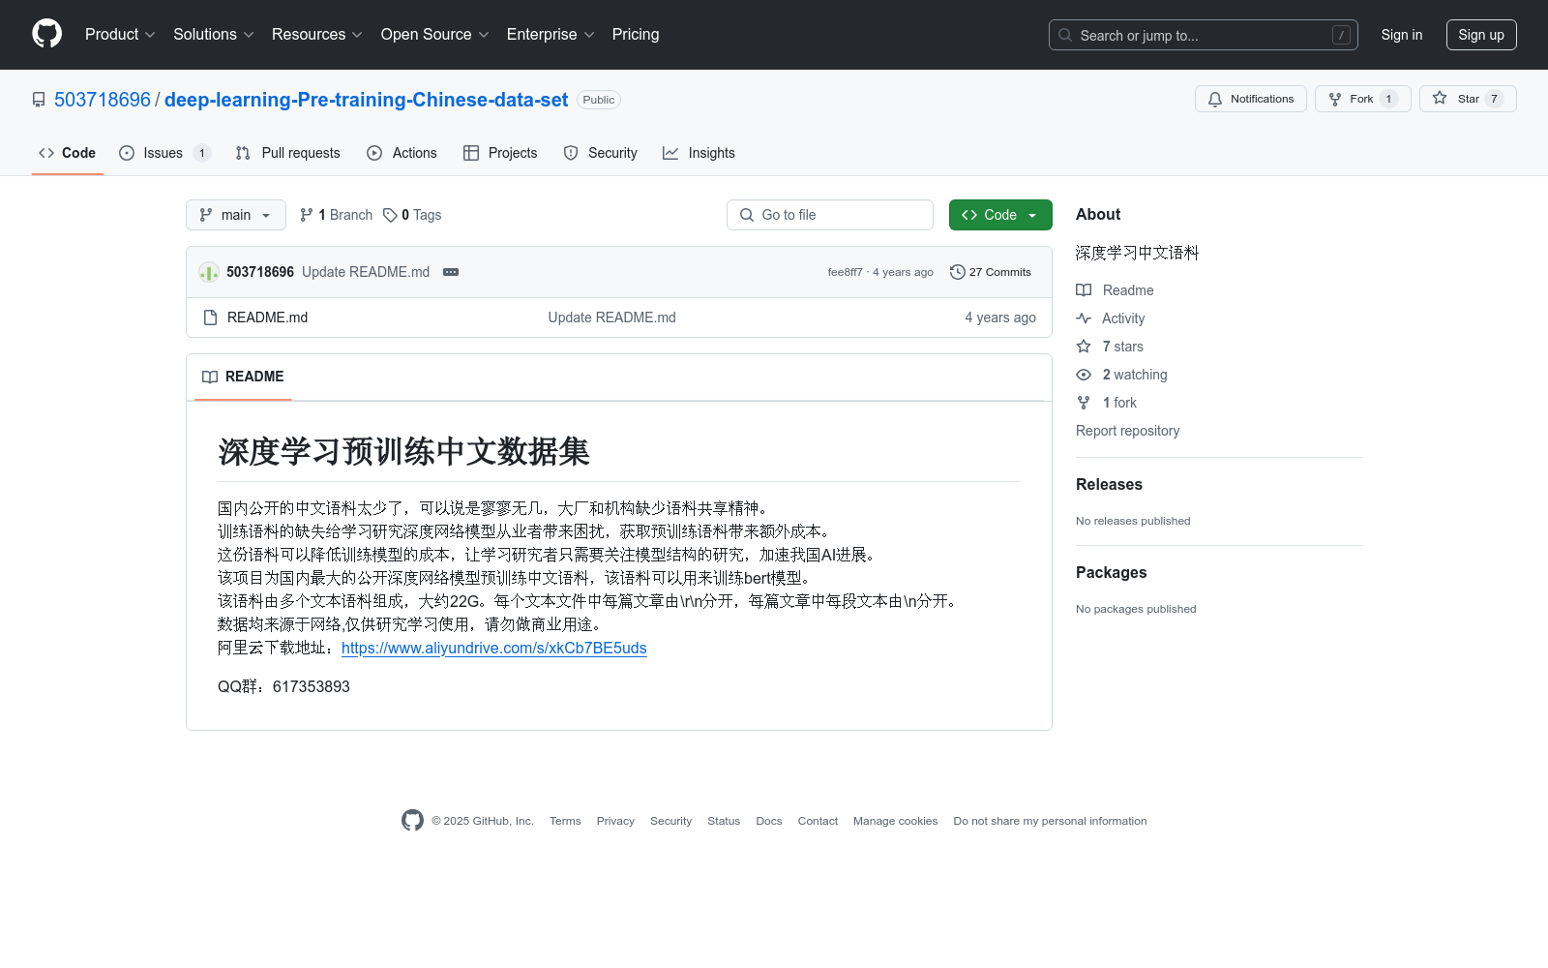The height and width of the screenshot is (968, 1548).
Task: Open the Security tab
Action: pyautogui.click(x=600, y=153)
